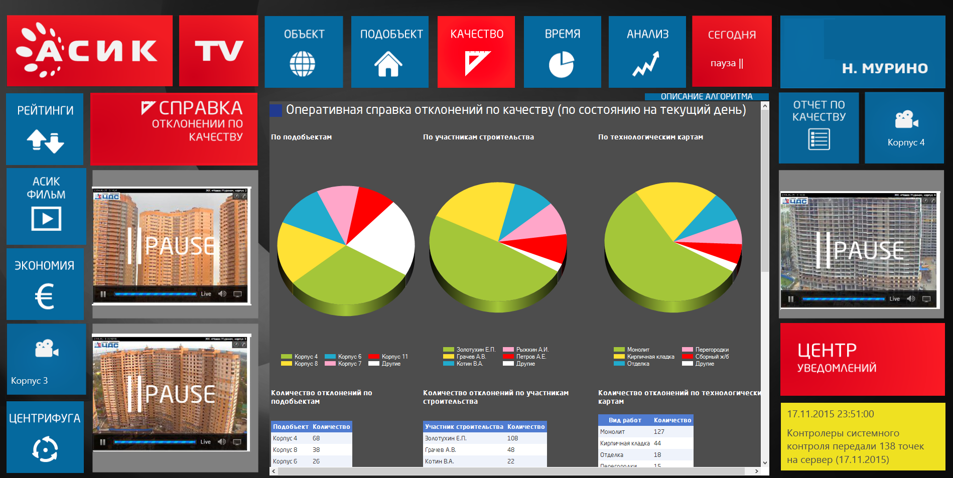The image size is (953, 478).
Task: Click the По участникам строительства pie chart
Action: (498, 247)
